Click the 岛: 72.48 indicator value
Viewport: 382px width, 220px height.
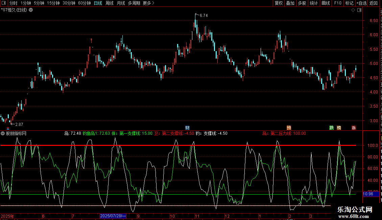click(x=73, y=133)
